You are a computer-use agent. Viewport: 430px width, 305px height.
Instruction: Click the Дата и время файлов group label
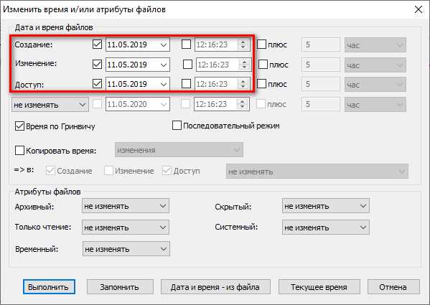(x=54, y=27)
